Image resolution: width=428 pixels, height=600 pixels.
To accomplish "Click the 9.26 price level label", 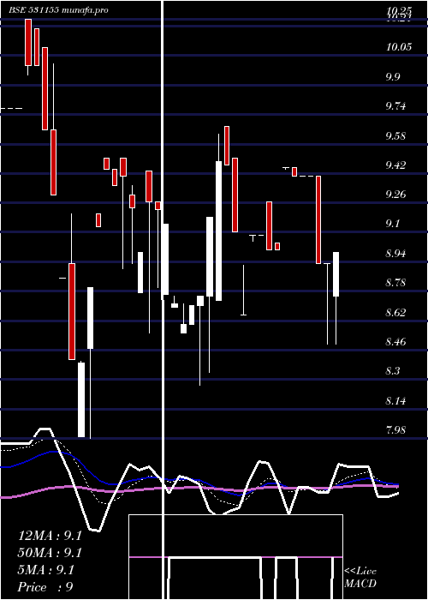I will [395, 195].
